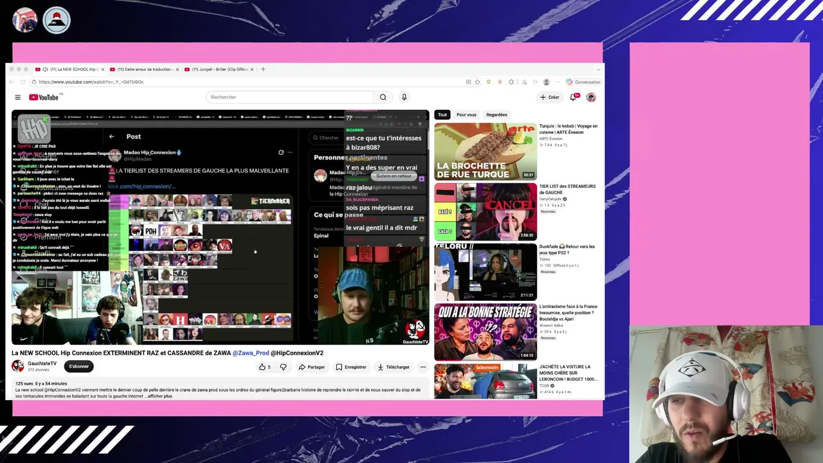This screenshot has width=823, height=463.
Task: Save video with Enregistrer button
Action: click(x=351, y=367)
